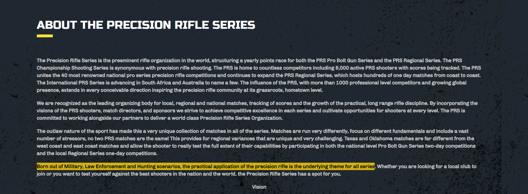Click "world class Precision Rifle Series Organization" text
The width and height of the screenshot is (528, 194).
227,118
